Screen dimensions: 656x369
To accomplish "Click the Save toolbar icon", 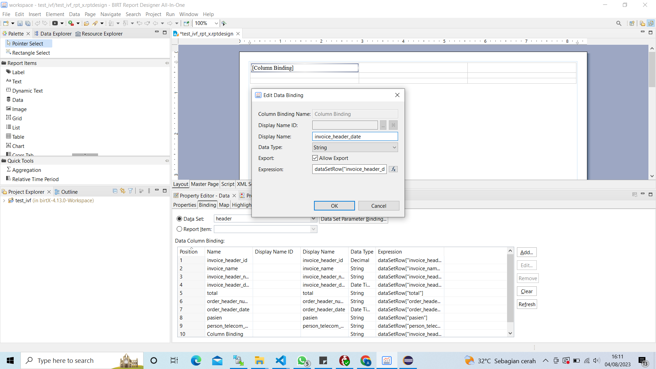I will [20, 23].
